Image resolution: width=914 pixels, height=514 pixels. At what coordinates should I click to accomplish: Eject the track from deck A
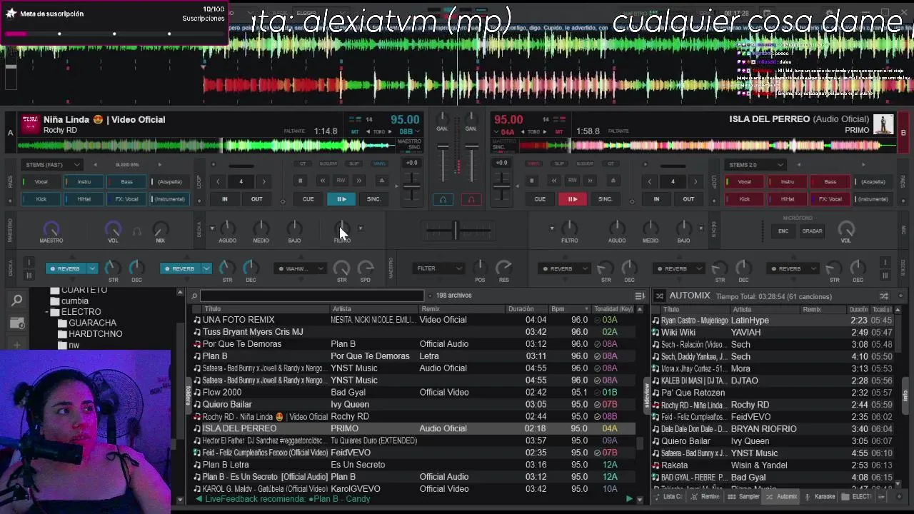coord(381,181)
